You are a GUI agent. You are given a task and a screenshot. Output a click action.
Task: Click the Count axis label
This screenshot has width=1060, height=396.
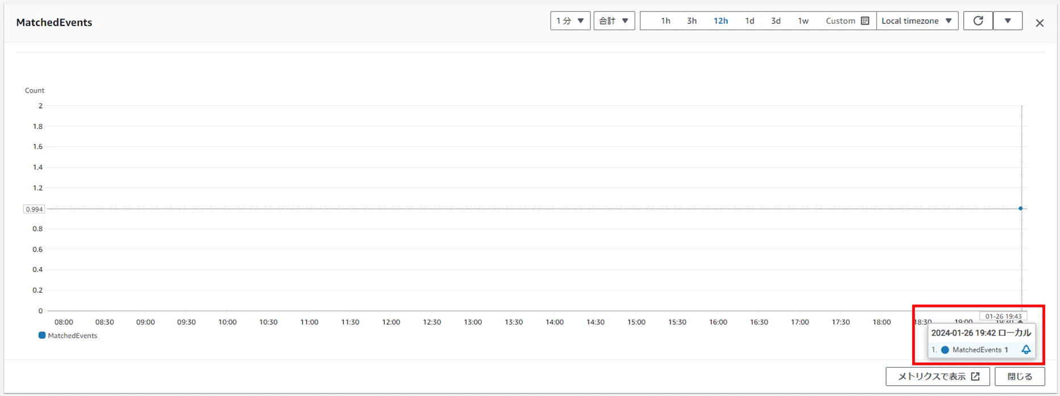coord(35,90)
